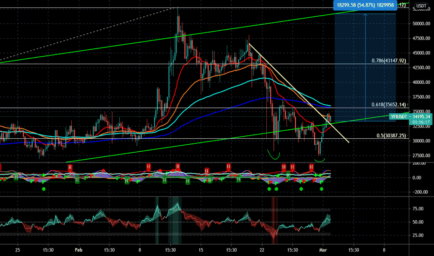Click the Mar label on the time axis
The width and height of the screenshot is (434, 256).
point(323,250)
